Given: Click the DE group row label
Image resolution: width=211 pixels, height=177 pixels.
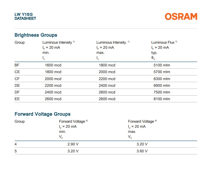Looking at the screenshot, I should coord(17,85).
